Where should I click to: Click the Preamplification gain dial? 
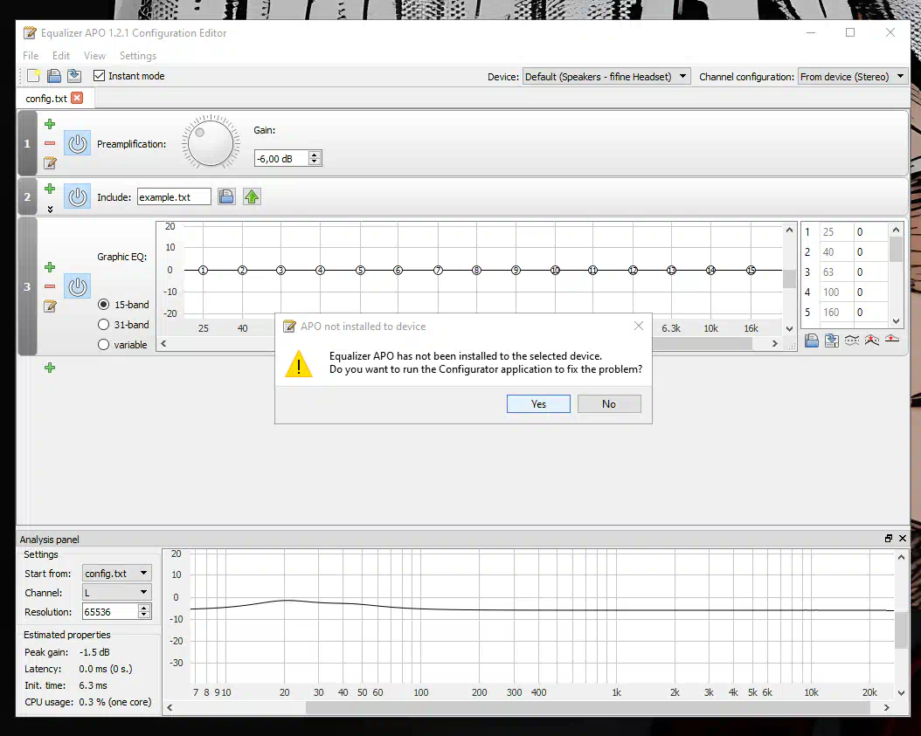tap(211, 142)
